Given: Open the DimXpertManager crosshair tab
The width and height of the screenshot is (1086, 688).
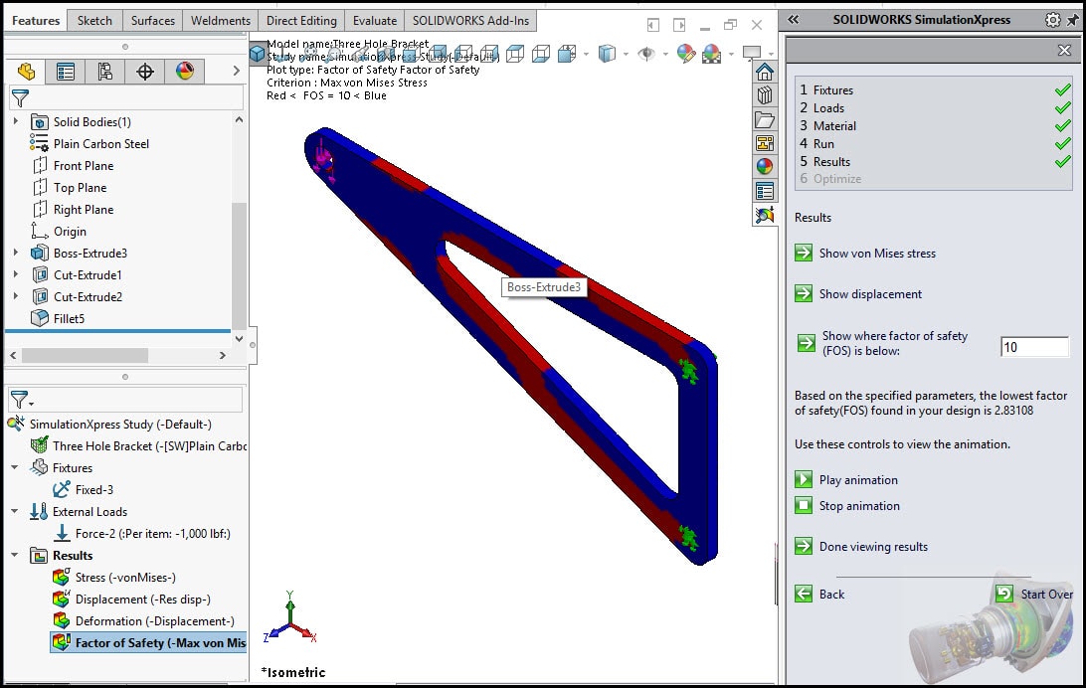Looking at the screenshot, I should (x=145, y=72).
